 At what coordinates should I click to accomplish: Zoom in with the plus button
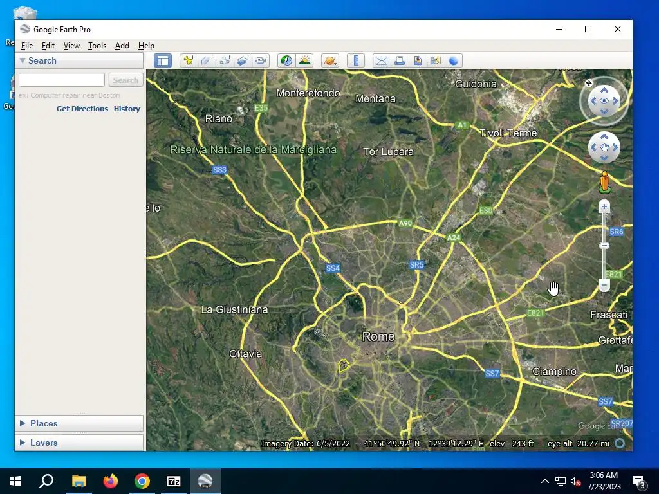(x=604, y=206)
